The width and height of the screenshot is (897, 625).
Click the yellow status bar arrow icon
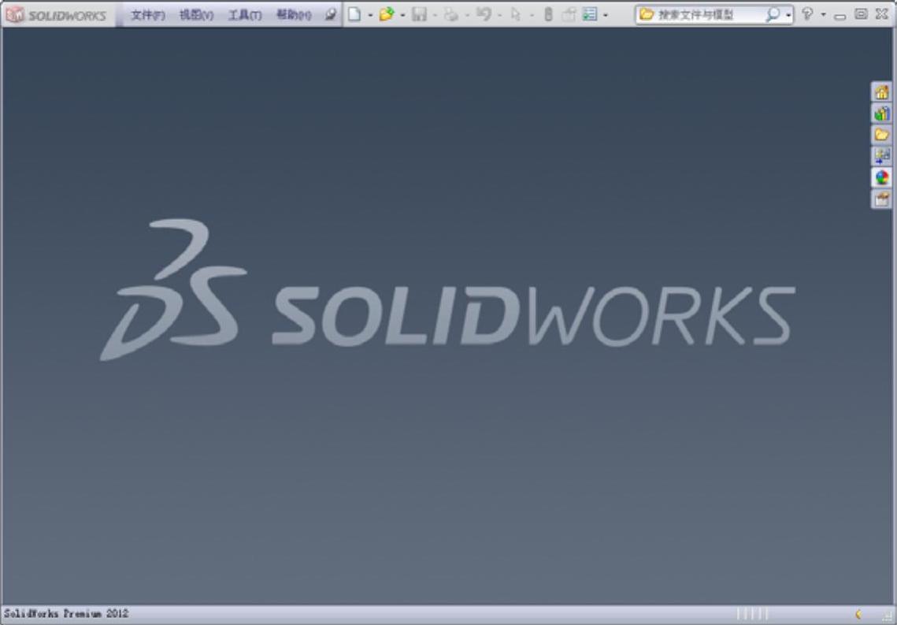point(858,615)
